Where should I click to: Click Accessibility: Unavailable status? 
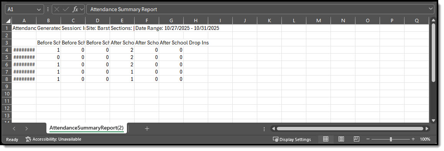(53, 139)
